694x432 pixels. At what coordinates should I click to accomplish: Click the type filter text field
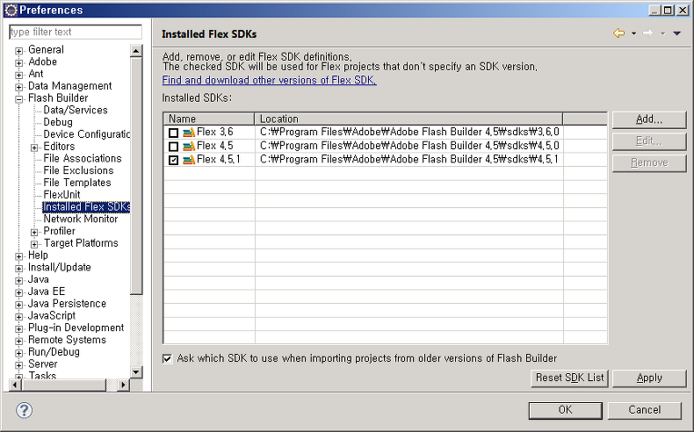[76, 32]
